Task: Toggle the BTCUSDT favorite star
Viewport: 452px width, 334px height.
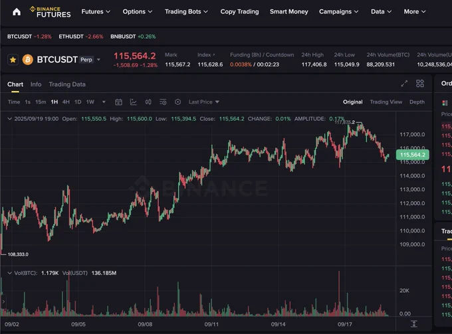Action: pos(13,60)
